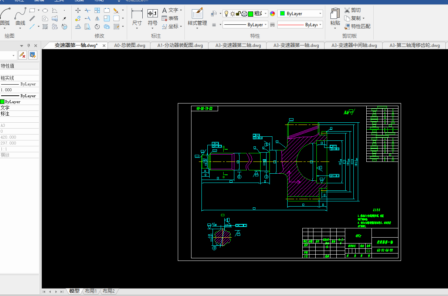
Task: Click the point drawing tool
Action: pyautogui.click(x=64, y=10)
